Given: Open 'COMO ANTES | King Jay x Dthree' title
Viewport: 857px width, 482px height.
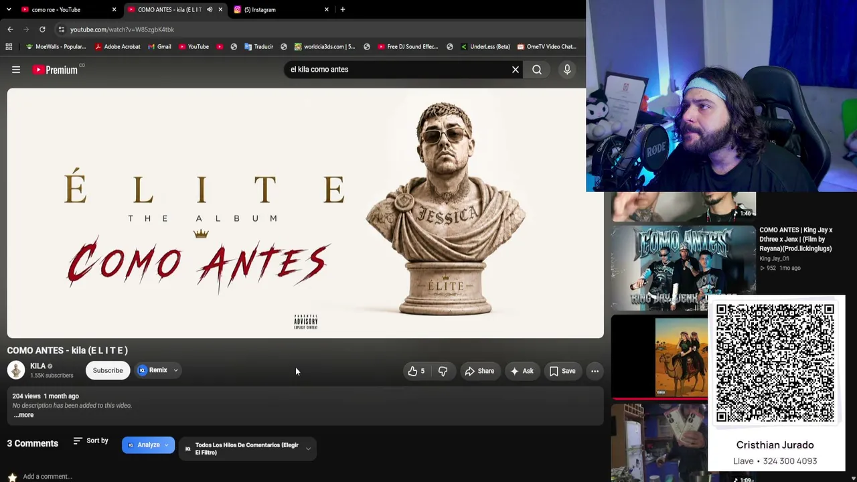Looking at the screenshot, I should point(796,239).
